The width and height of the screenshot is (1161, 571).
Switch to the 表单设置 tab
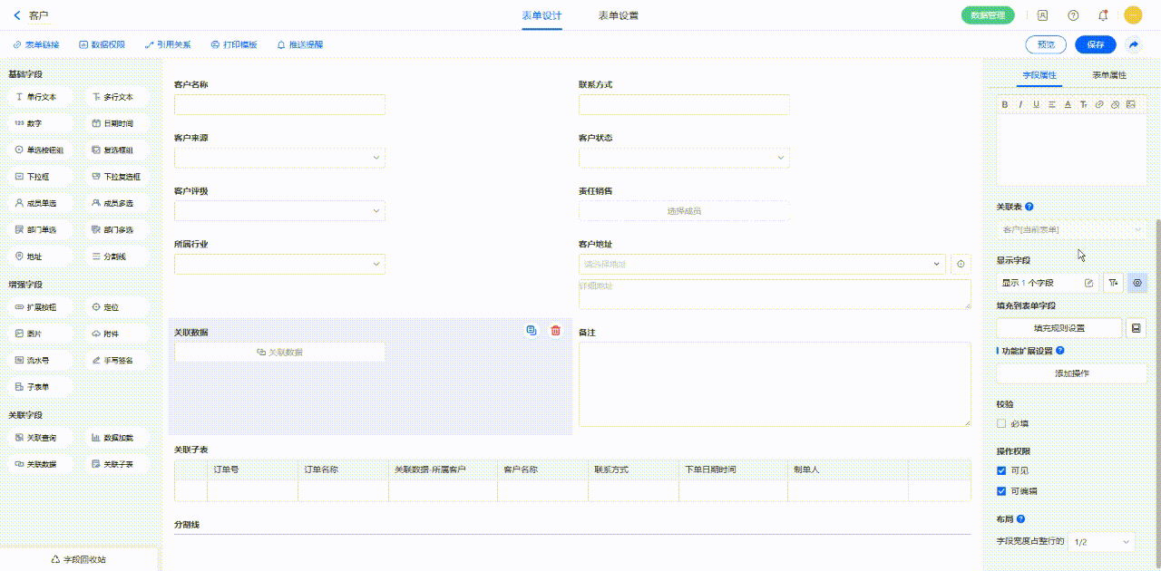618,15
